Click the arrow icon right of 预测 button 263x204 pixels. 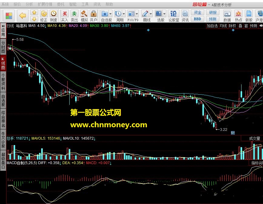[x=261, y=26]
